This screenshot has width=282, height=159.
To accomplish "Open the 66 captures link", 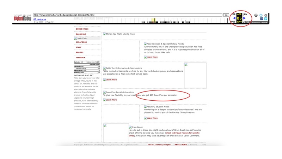I will pyautogui.click(x=39, y=19).
